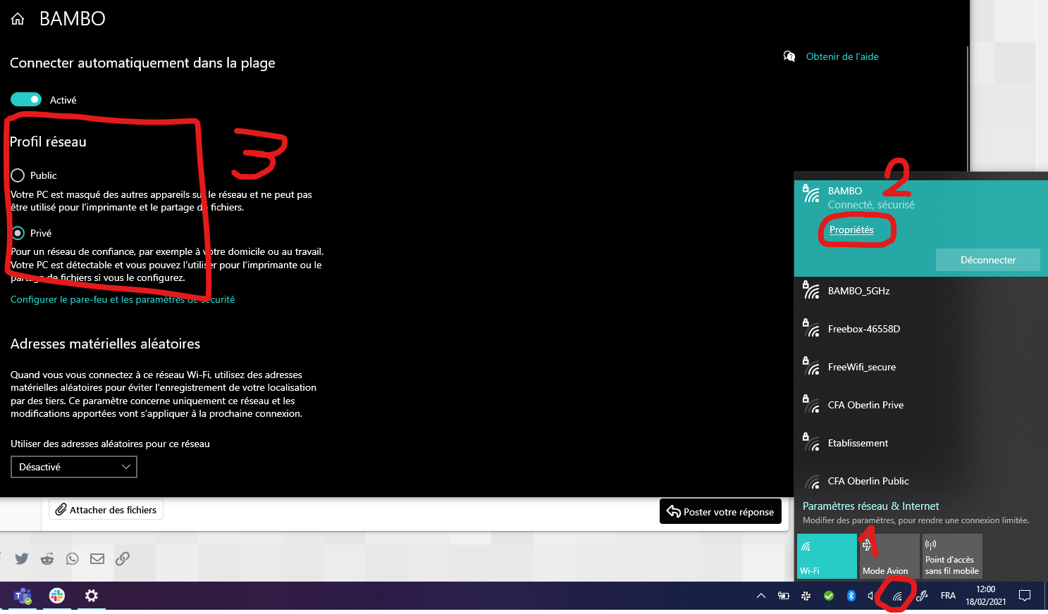Select the CFA Oberlin Public network
Viewport: 1048px width, 614px height.
[x=920, y=481]
